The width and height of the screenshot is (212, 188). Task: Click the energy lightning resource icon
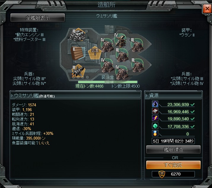point(155,118)
